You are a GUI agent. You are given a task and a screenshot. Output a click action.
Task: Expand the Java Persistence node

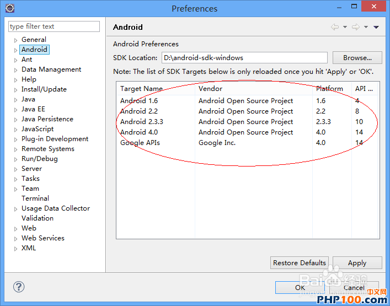[15, 120]
